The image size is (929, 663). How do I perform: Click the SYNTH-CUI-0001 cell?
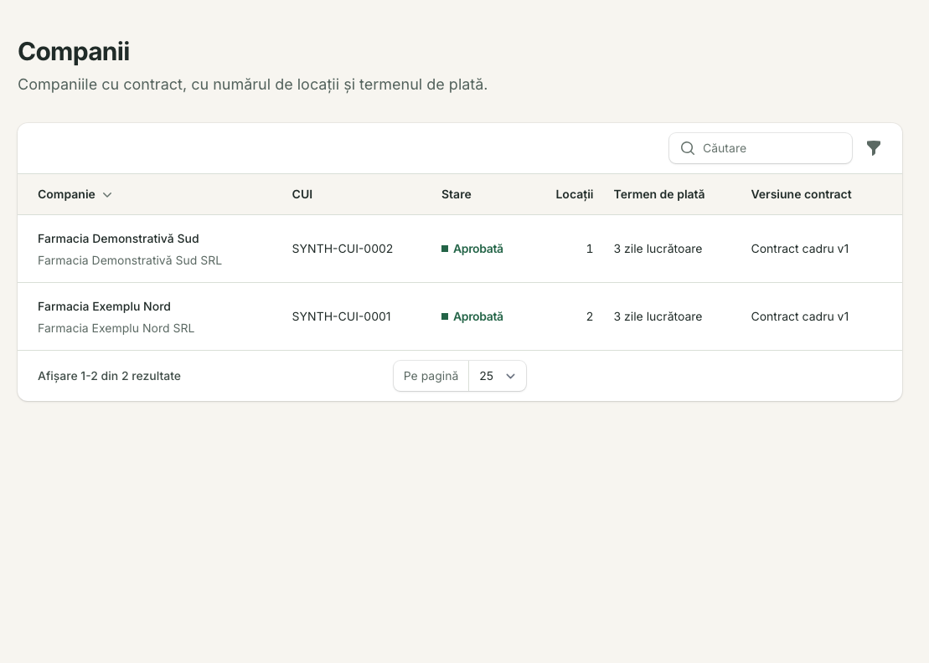[342, 316]
